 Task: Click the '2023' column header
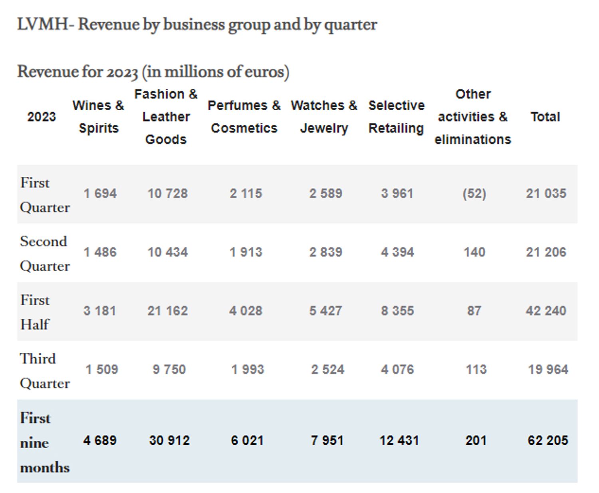coord(42,117)
